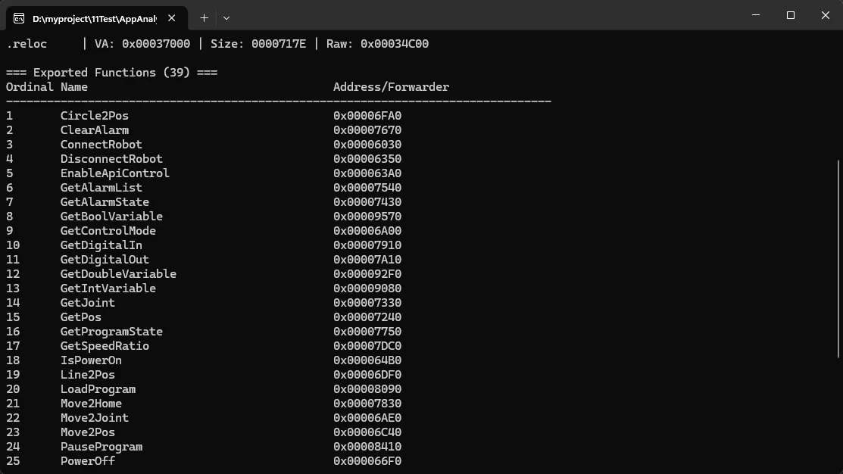Minimize the terminal window
The width and height of the screenshot is (843, 474).
click(x=755, y=15)
